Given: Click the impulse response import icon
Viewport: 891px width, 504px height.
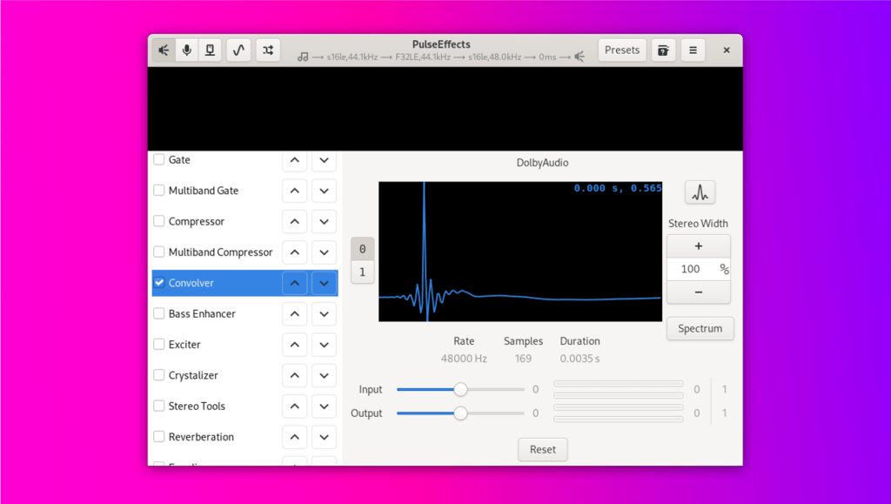Looking at the screenshot, I should 700,192.
